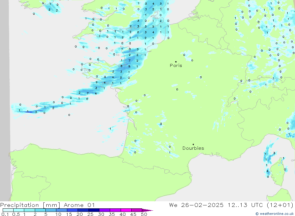The width and height of the screenshot is (295, 216).
Task: Open the weatheronline.co.uk copyright link
Action: click(275, 214)
